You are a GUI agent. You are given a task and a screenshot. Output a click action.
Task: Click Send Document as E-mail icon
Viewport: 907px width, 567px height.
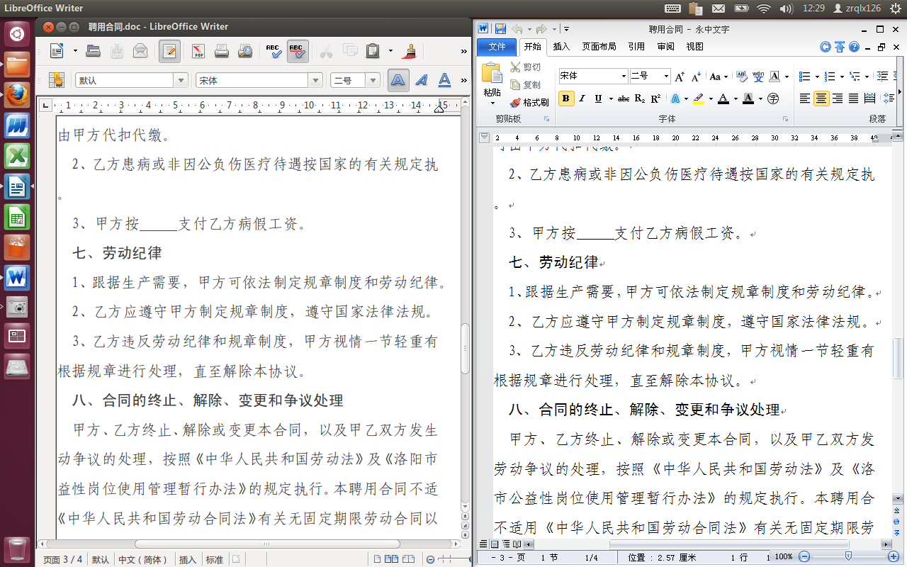(x=140, y=50)
